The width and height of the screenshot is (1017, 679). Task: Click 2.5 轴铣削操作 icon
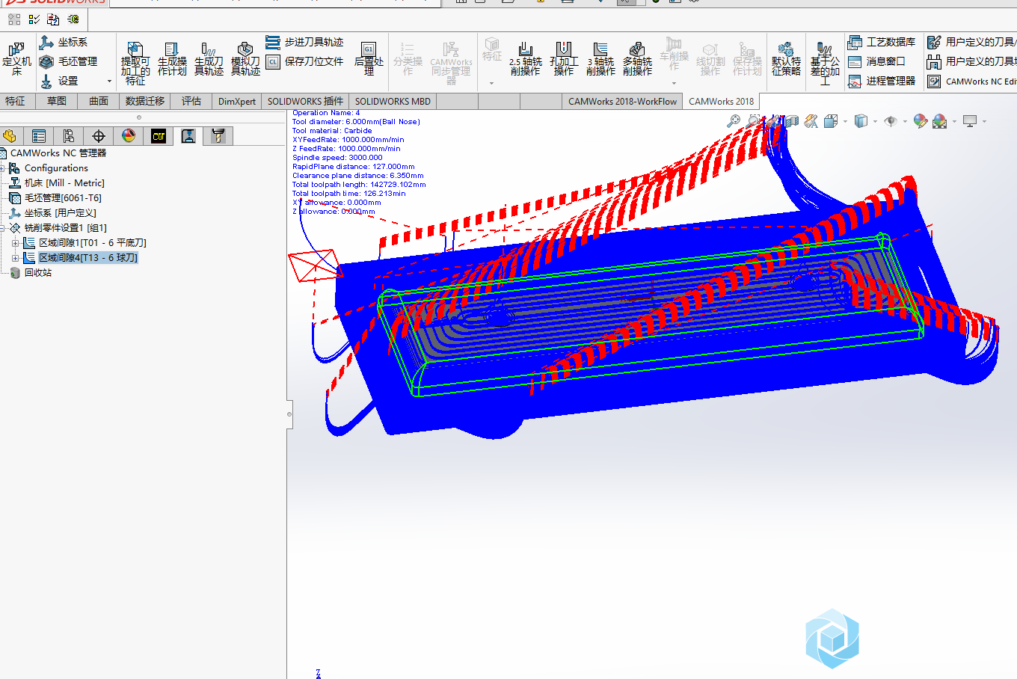click(x=525, y=59)
